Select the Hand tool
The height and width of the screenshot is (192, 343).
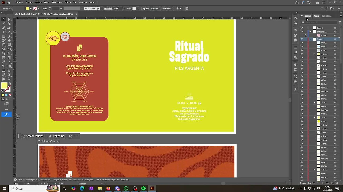click(9, 75)
